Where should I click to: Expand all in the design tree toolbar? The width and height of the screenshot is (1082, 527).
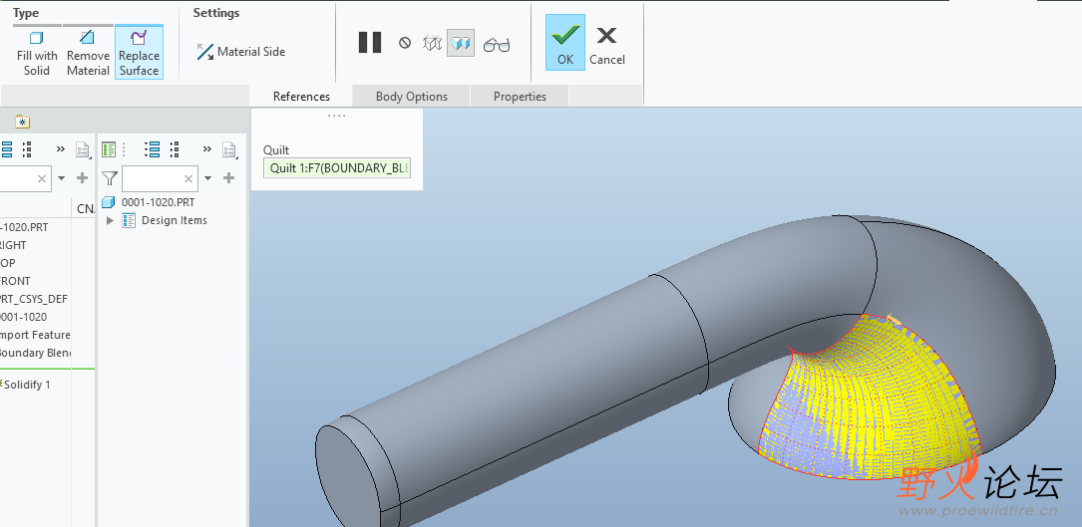point(153,149)
